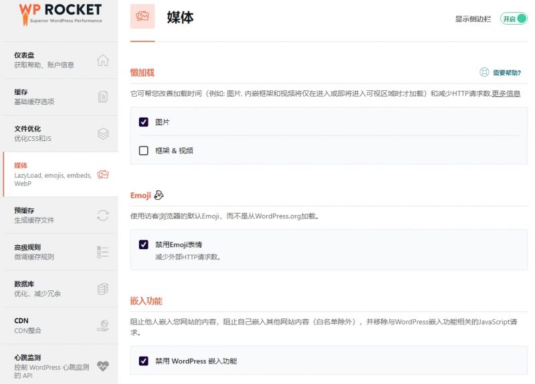Open the 高级规则 menu item
Viewport: 535px width, 384px height.
pos(60,252)
